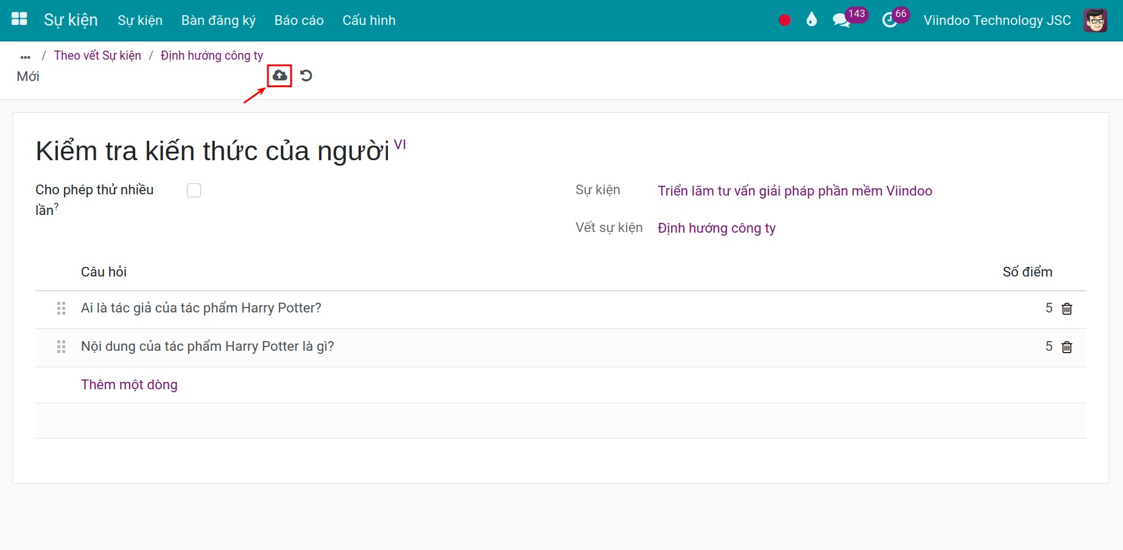Grab drag handle for author question row

(61, 309)
